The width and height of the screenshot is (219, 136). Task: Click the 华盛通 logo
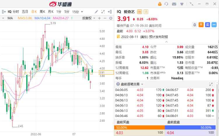(x=60, y=4)
